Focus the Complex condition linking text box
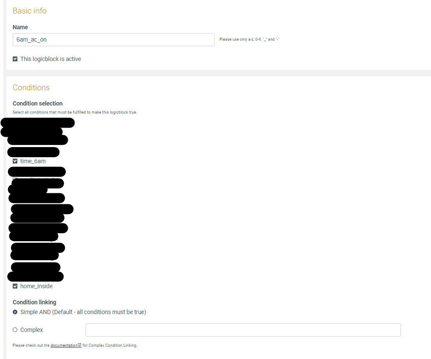Screen dimensions: 431x359 coord(243,330)
